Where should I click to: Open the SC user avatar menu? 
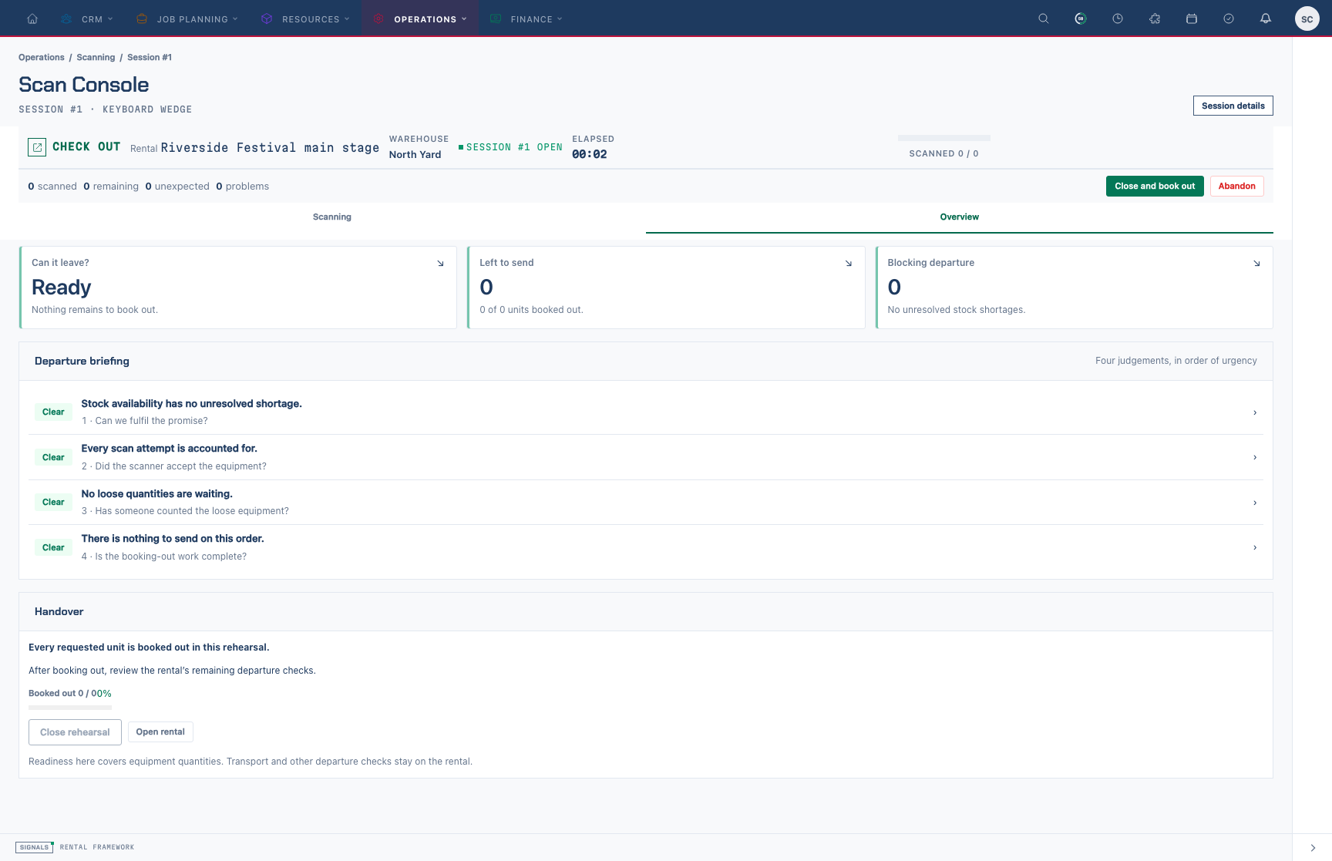point(1307,18)
